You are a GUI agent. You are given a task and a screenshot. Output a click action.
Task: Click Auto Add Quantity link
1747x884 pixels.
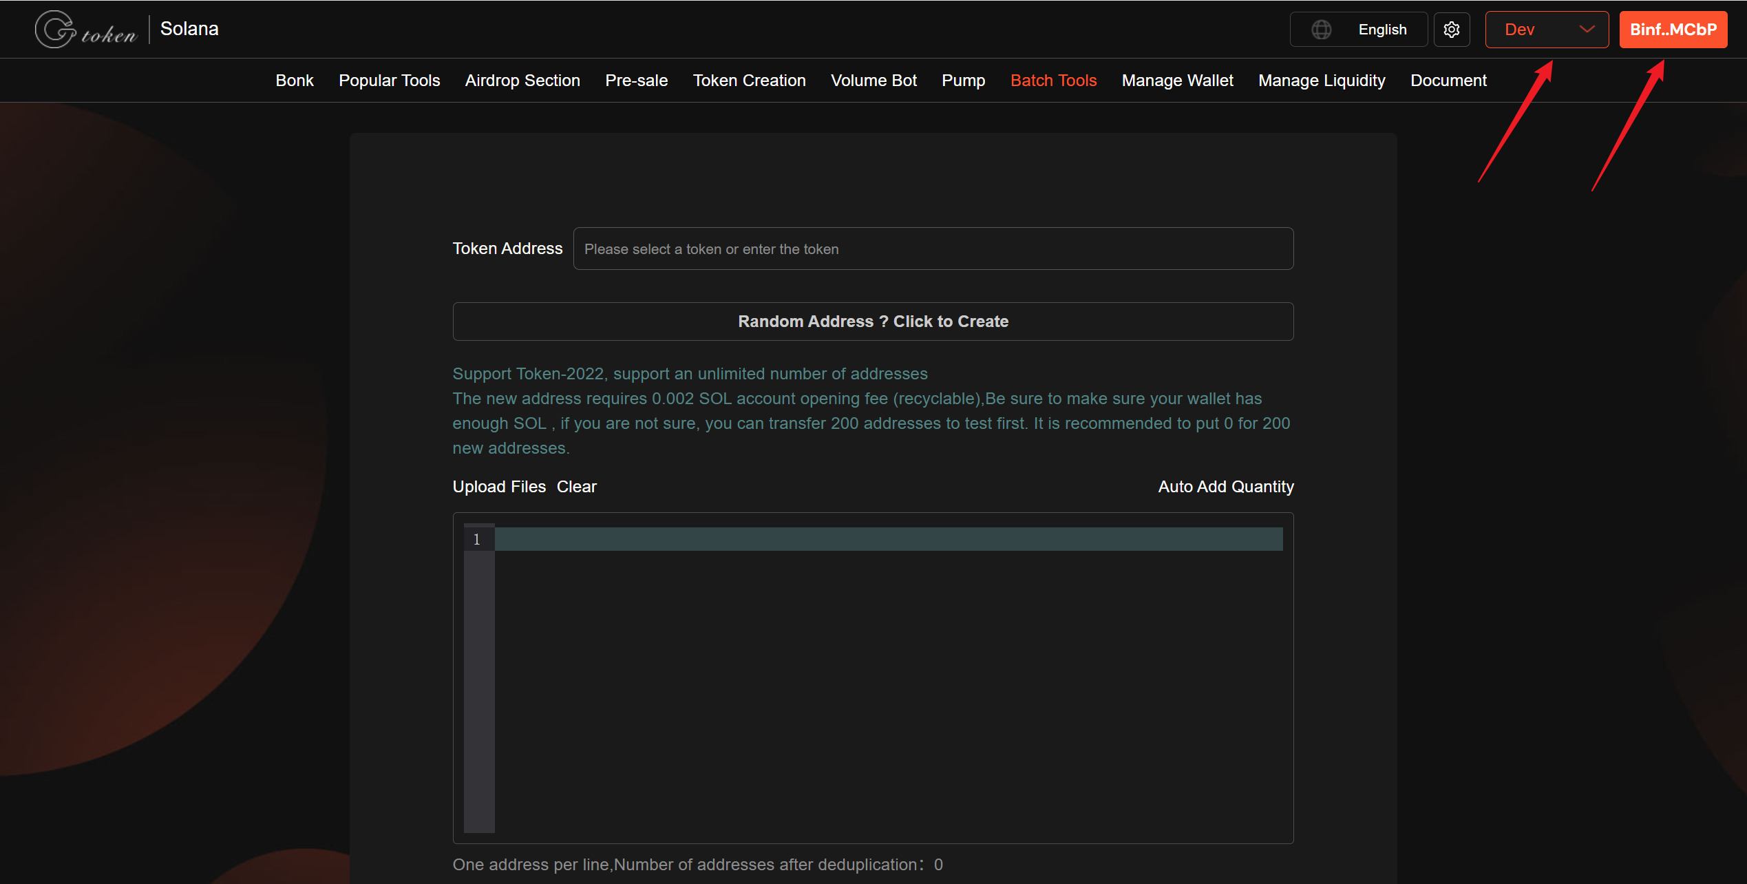click(1225, 487)
